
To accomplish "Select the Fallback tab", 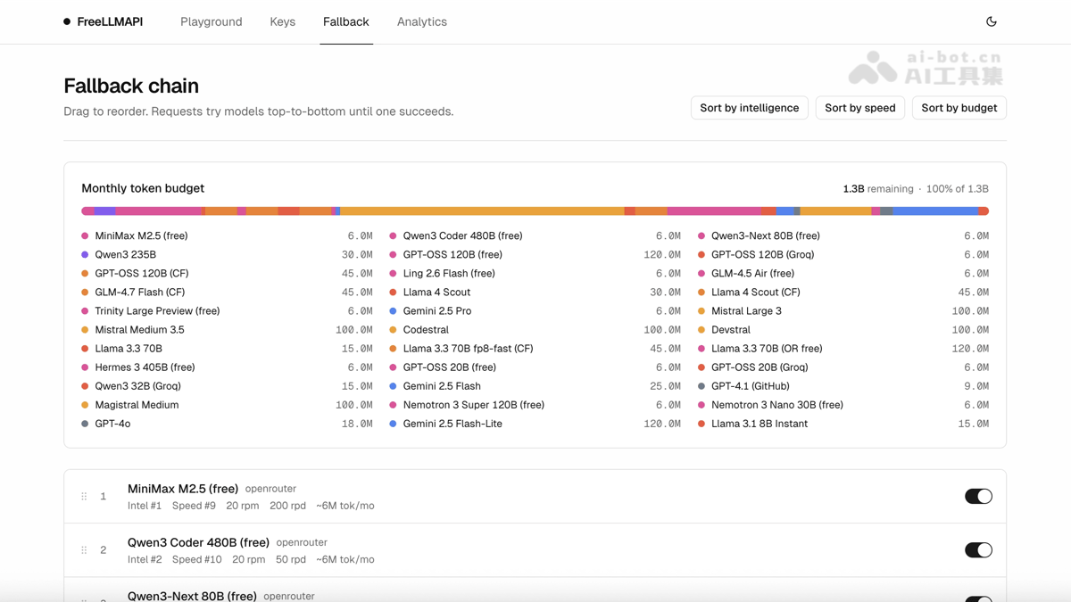I will [x=346, y=21].
